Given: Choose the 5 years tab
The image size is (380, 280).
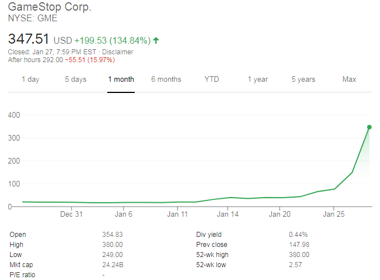Looking at the screenshot, I should (303, 79).
